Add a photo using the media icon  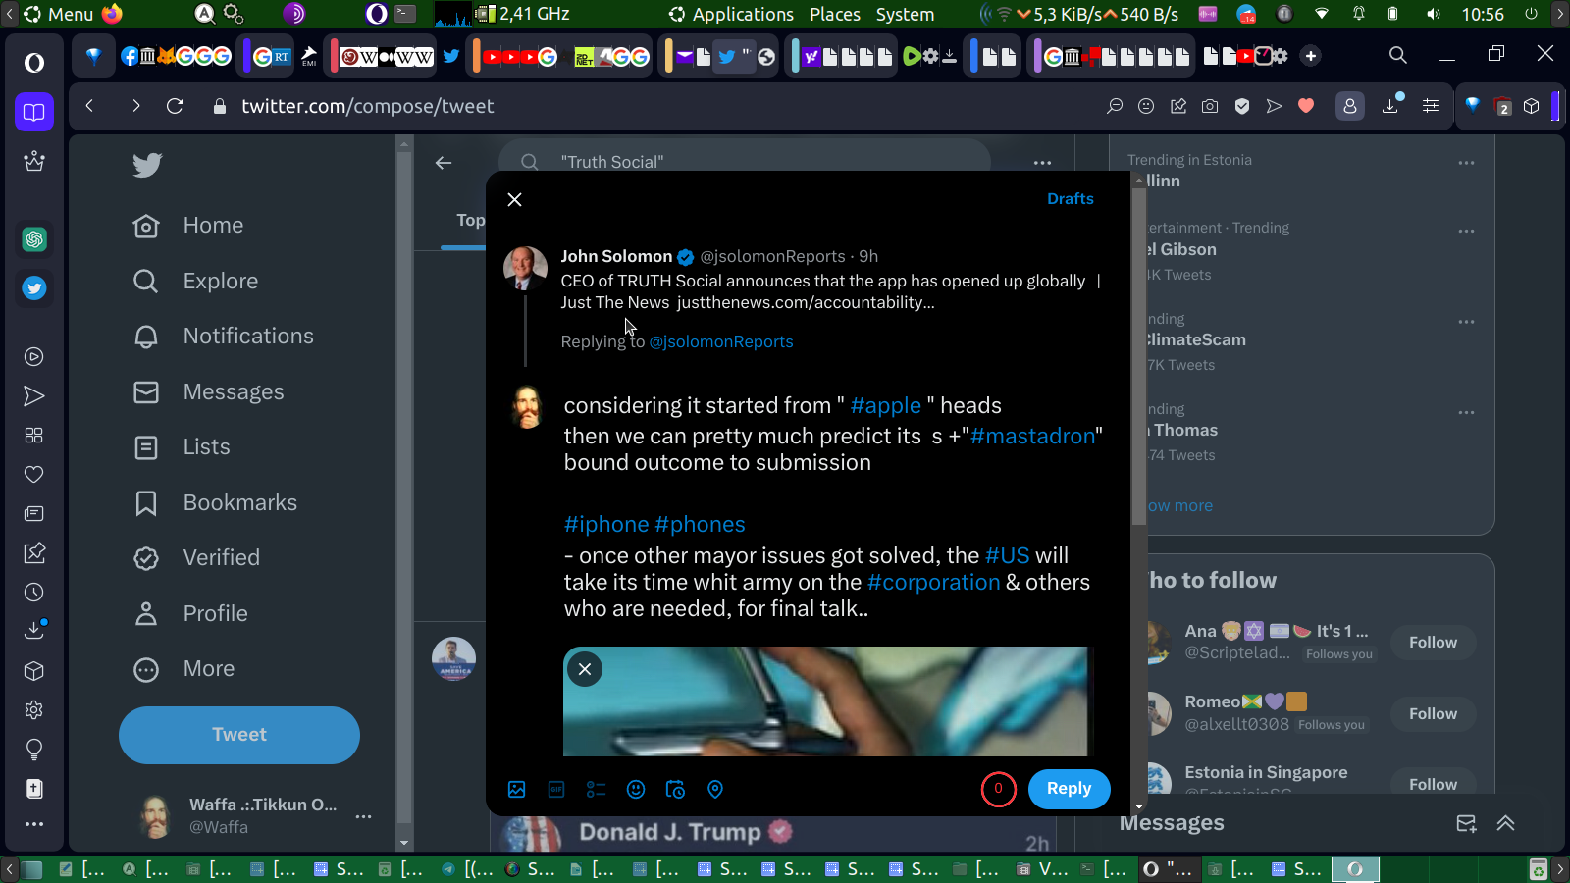click(517, 789)
